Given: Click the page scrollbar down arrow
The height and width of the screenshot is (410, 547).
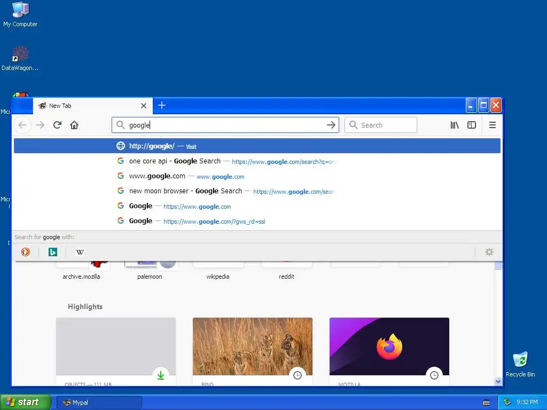Looking at the screenshot, I should pyautogui.click(x=498, y=381).
